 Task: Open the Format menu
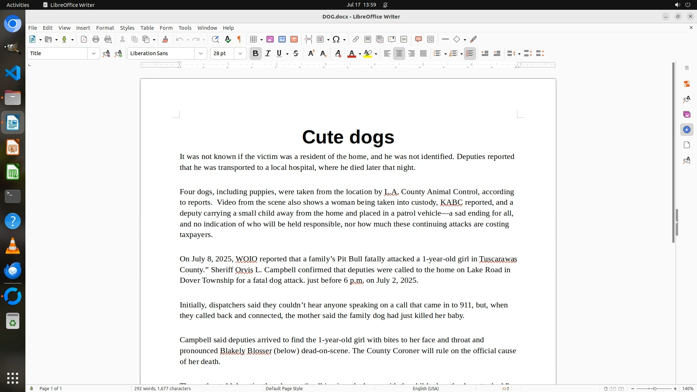(105, 28)
